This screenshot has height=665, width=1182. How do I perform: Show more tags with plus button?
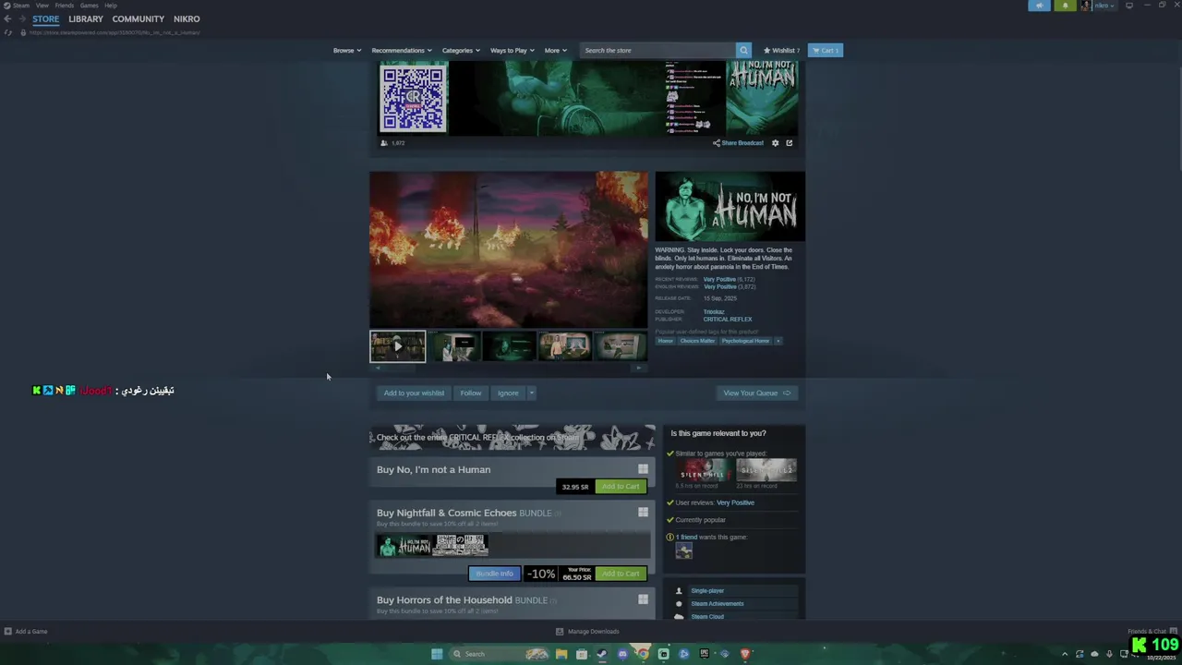(x=778, y=341)
